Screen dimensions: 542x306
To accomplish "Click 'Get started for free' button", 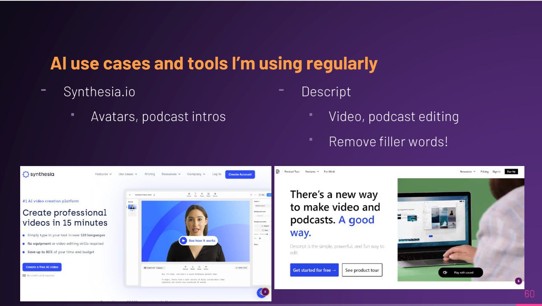I will [x=314, y=270].
